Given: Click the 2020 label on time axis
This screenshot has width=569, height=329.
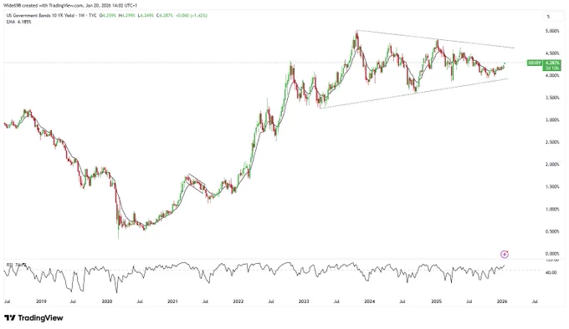Looking at the screenshot, I should tap(107, 301).
